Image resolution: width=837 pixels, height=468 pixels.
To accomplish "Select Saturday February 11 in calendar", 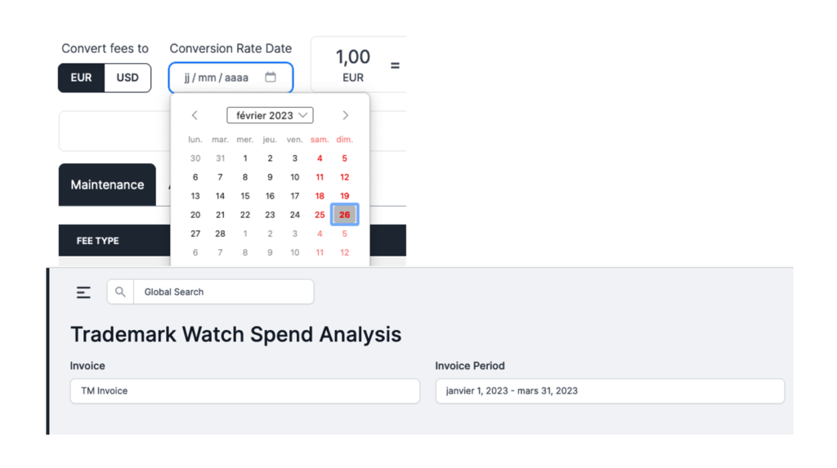I will (x=320, y=177).
